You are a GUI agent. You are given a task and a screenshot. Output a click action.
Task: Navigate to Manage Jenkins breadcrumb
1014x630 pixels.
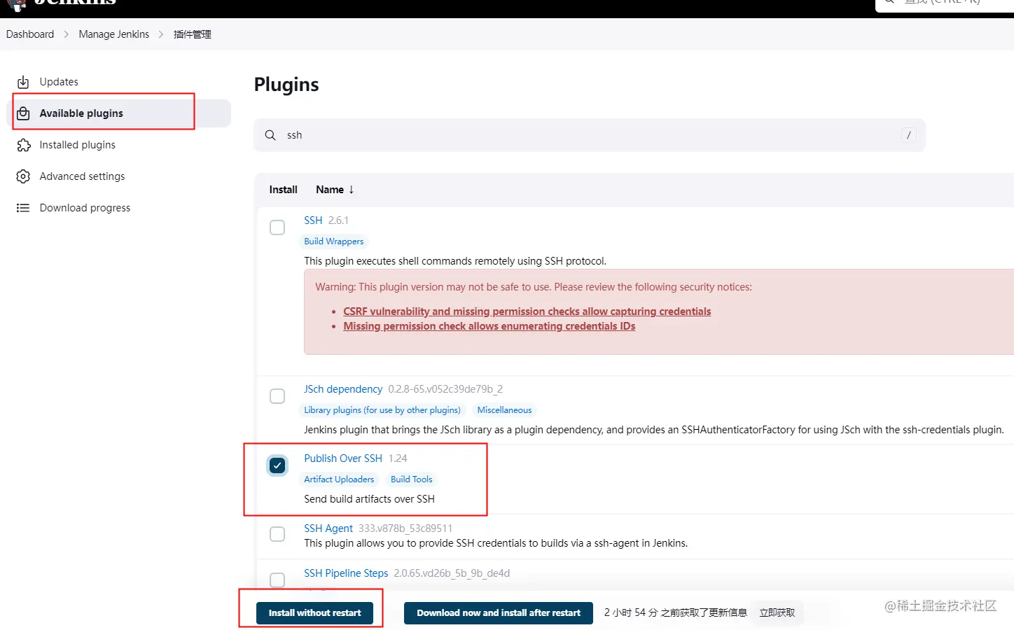click(x=113, y=34)
